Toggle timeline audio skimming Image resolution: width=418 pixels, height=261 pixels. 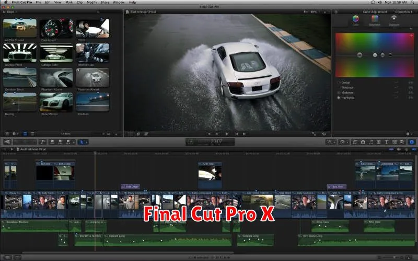pos(399,149)
